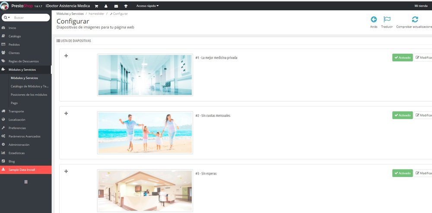Click the Transporte truck icon

pos(3,111)
